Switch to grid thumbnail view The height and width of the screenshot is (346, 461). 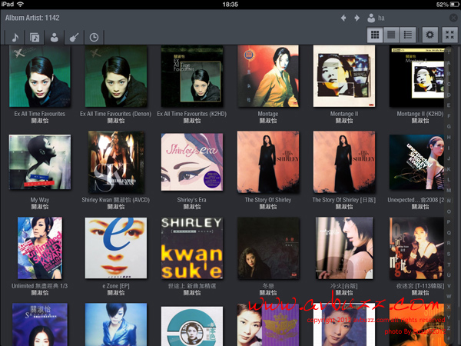375,35
